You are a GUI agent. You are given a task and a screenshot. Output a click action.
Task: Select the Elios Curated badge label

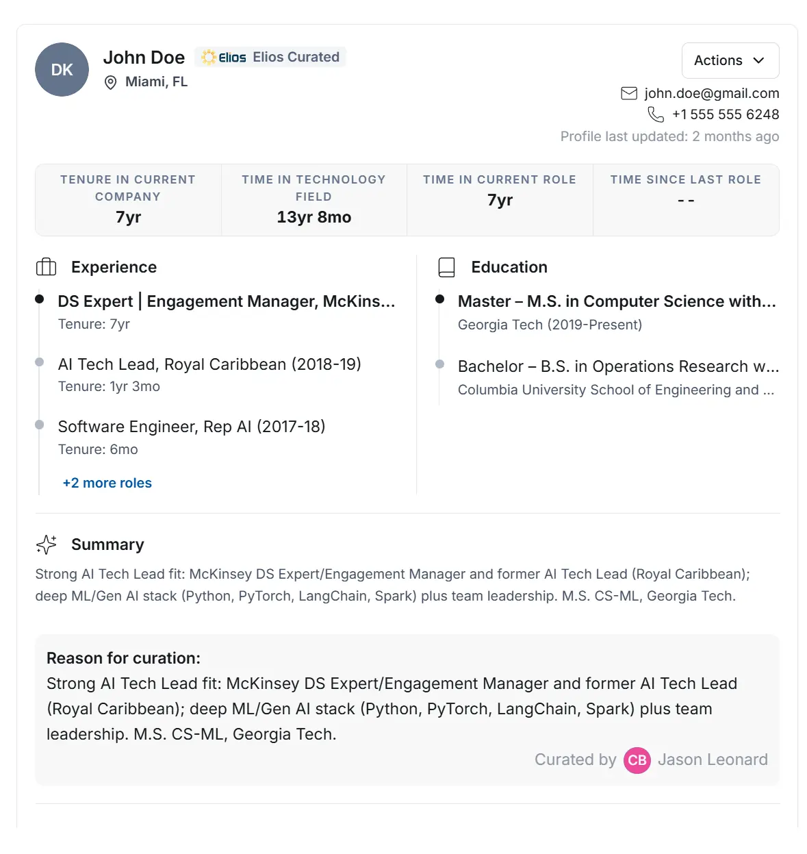(296, 57)
